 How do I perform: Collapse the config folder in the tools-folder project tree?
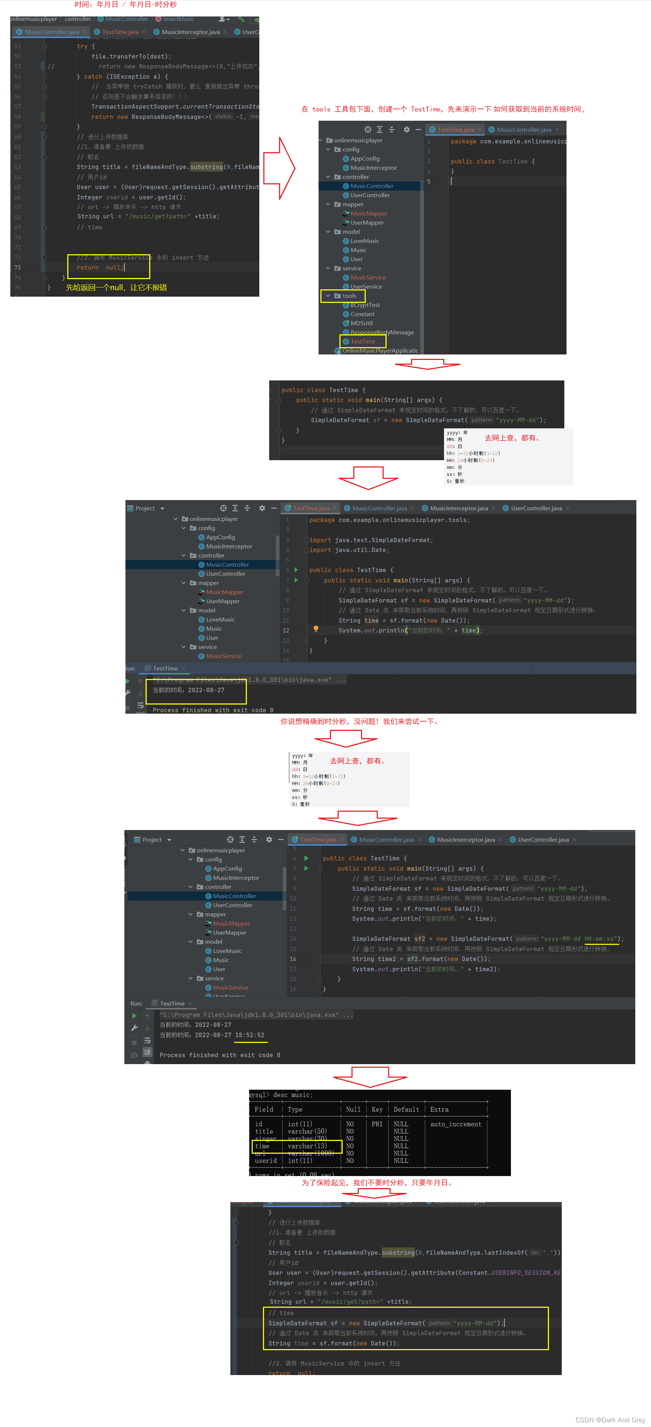coord(328,150)
